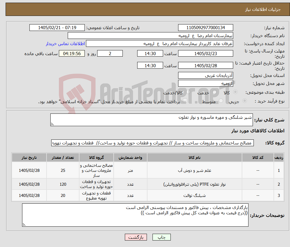Click the گروه کالا column header in table

click(96, 158)
